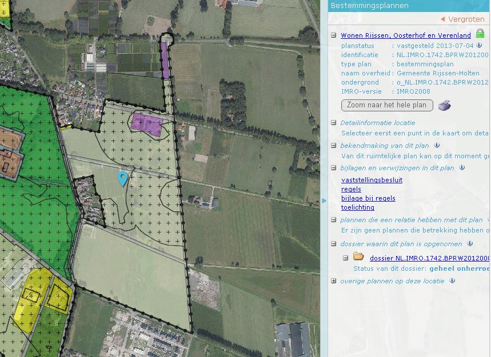Viewport: 491px width, 357px height.
Task: Collapse the dossier NL.IMRO tree node
Action: (346, 258)
